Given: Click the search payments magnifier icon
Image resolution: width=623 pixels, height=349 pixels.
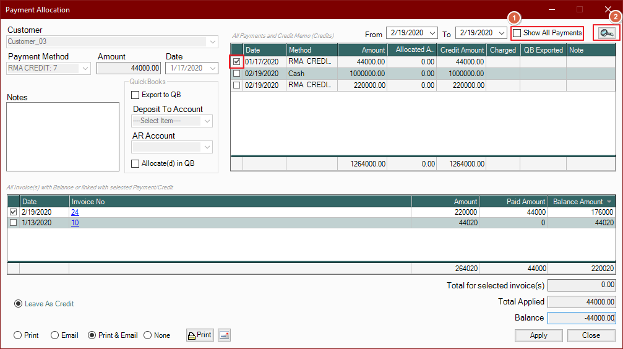Looking at the screenshot, I should 606,33.
